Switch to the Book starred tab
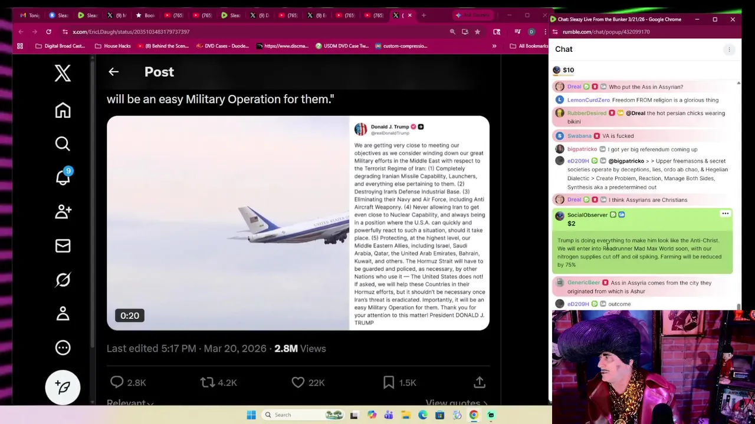The height and width of the screenshot is (424, 755). [x=145, y=15]
